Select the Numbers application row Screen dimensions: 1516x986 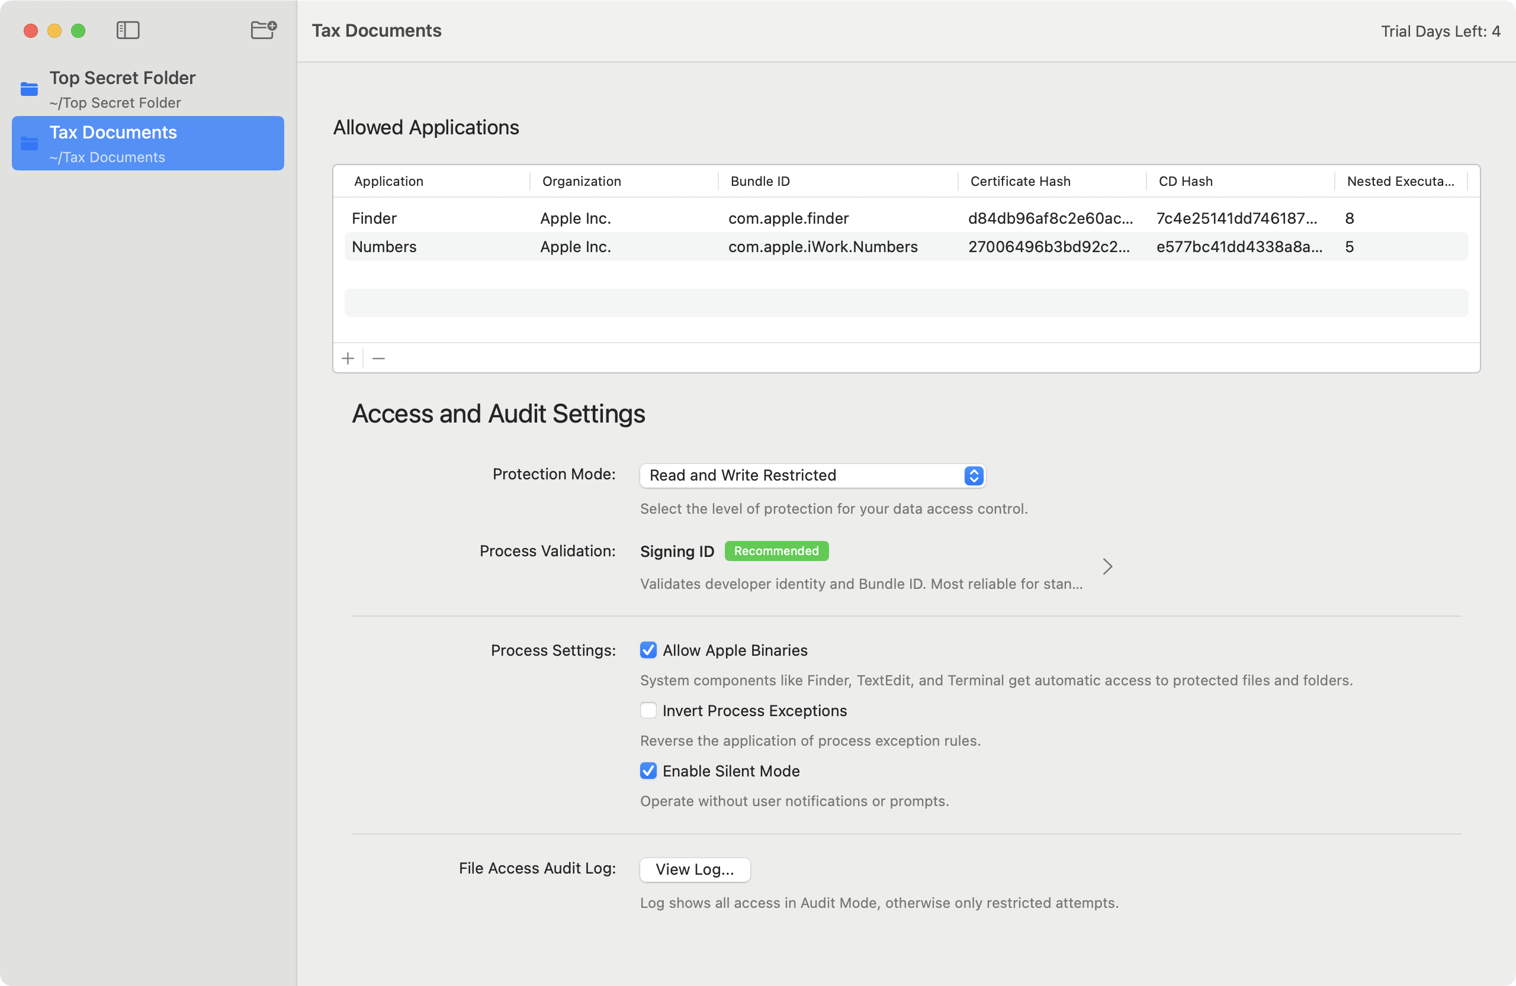point(907,246)
